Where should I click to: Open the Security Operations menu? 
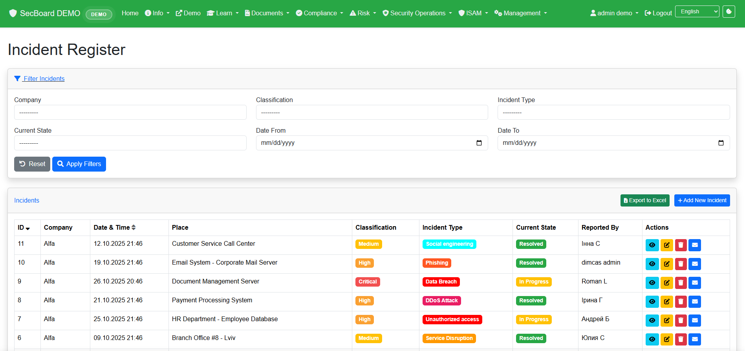coord(417,13)
